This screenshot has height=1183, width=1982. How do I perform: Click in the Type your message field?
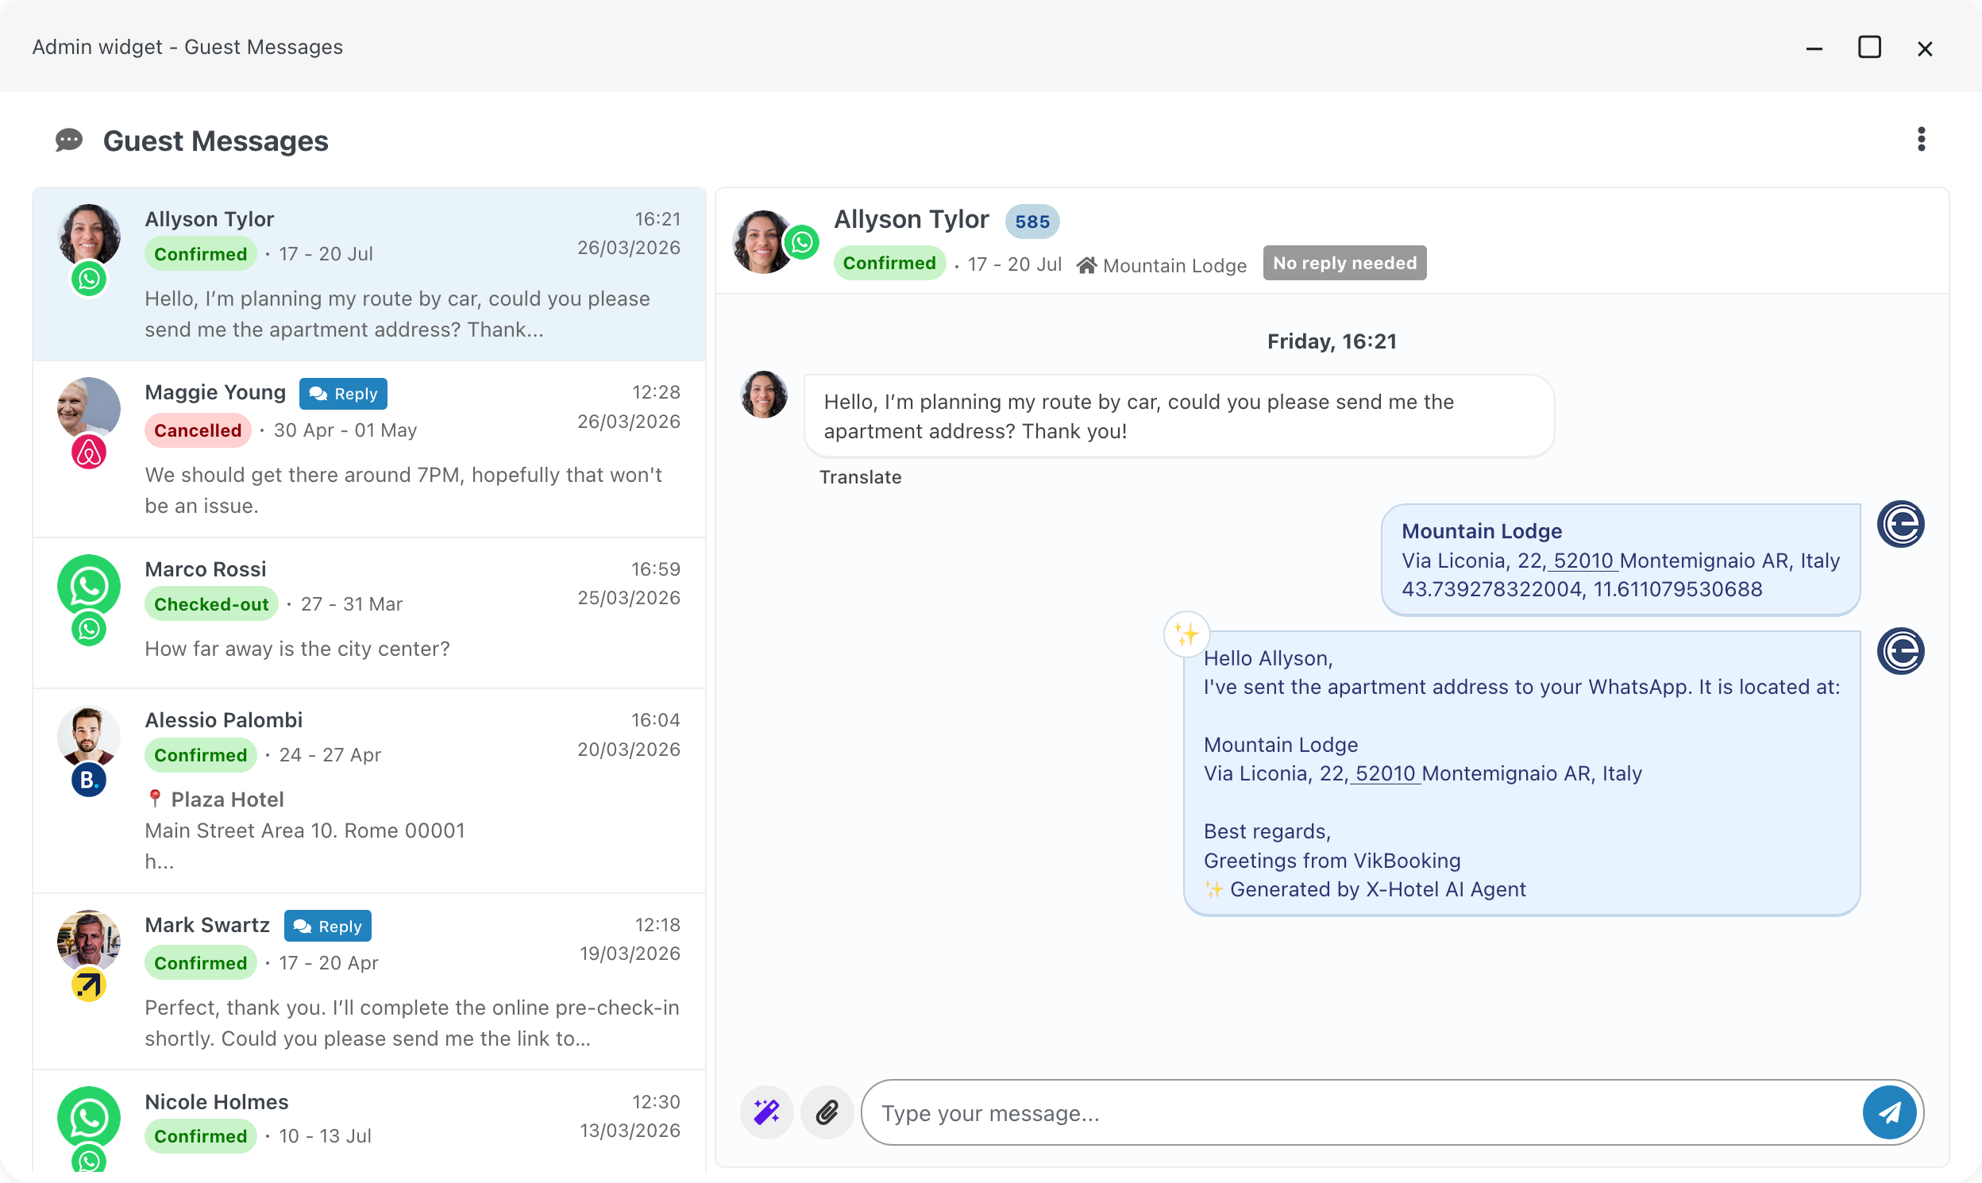pyautogui.click(x=1355, y=1113)
